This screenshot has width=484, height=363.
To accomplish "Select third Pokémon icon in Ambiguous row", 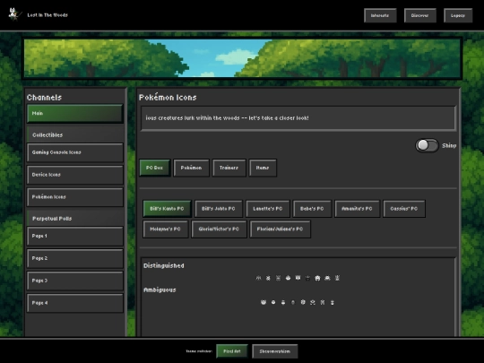I will (x=283, y=302).
